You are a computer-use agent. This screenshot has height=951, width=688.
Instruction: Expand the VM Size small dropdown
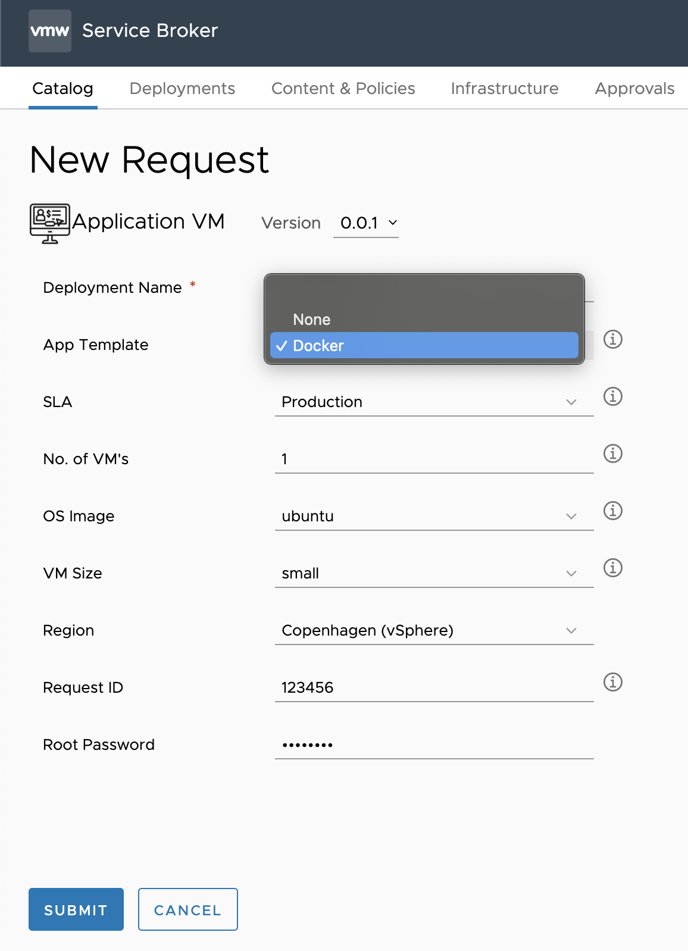434,573
